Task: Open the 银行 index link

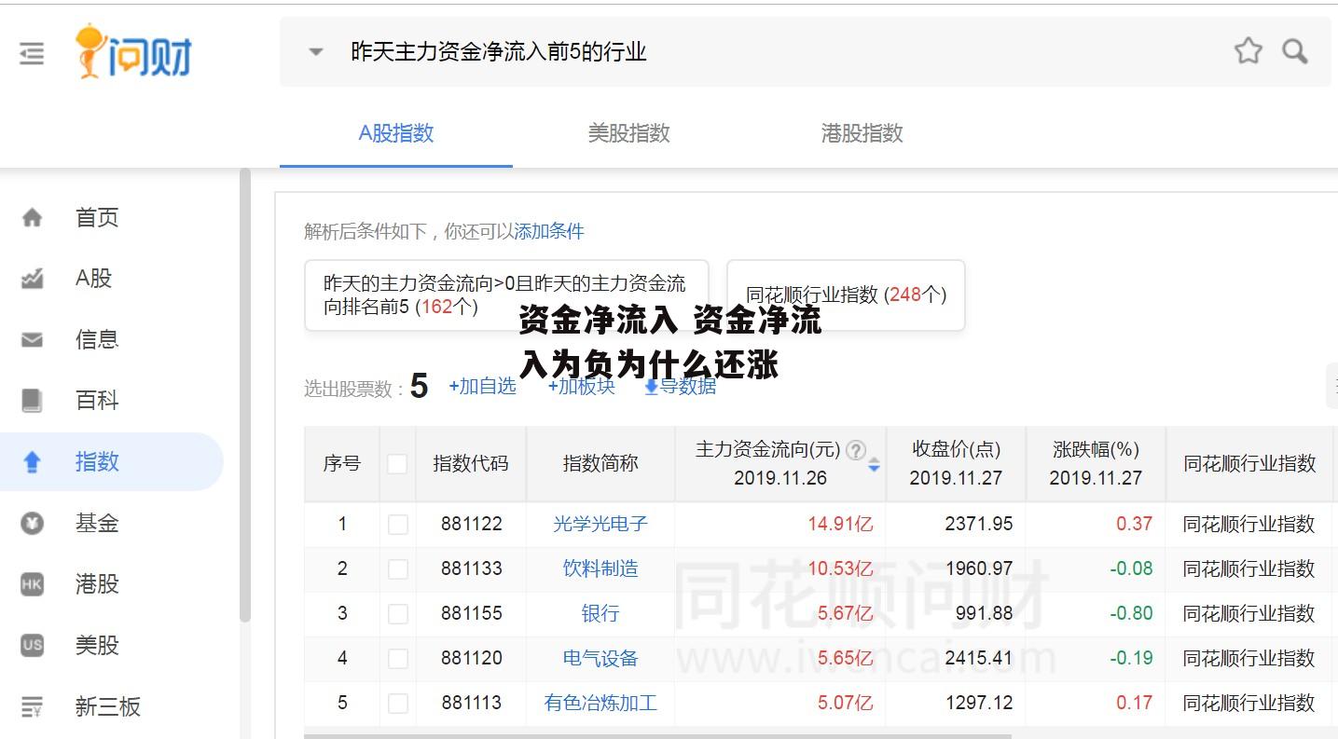Action: [x=600, y=614]
